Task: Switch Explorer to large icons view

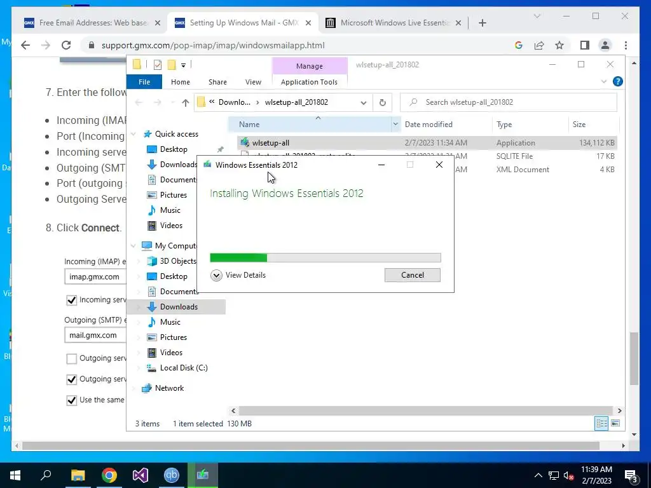Action: coord(615,423)
